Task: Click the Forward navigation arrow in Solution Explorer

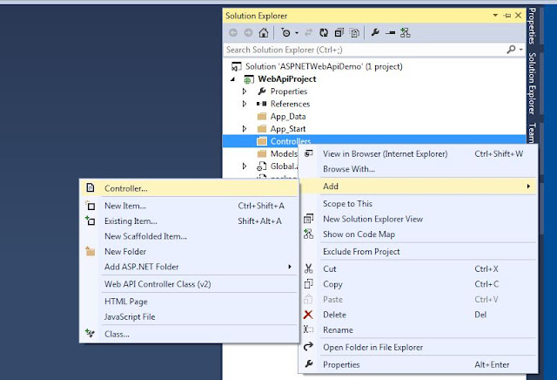Action: coord(248,33)
